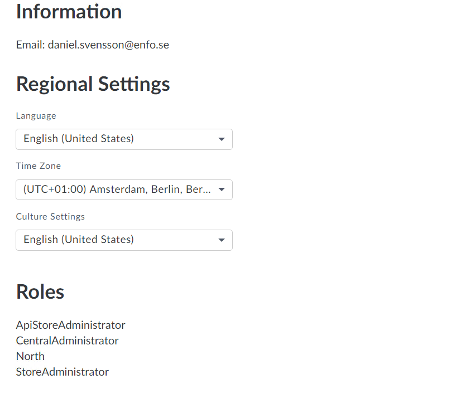Image resolution: width=456 pixels, height=394 pixels.
Task: Select the CentralAdministrator role
Action: click(67, 341)
